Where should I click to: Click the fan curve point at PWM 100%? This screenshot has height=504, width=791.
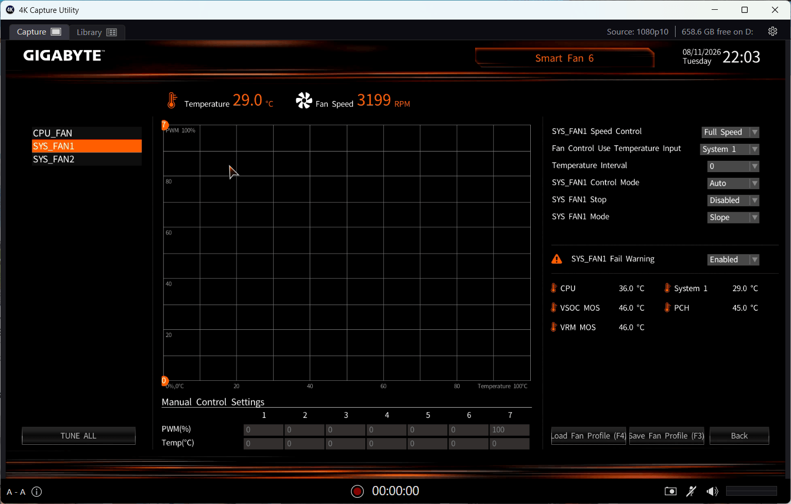[x=164, y=125]
